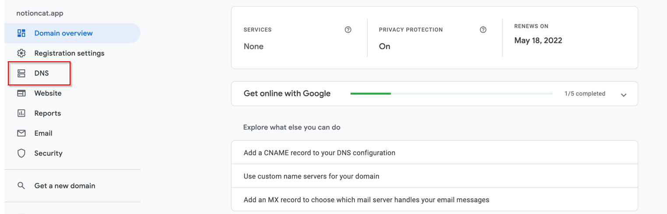Go to Registration settings page
The image size is (667, 214).
click(69, 53)
